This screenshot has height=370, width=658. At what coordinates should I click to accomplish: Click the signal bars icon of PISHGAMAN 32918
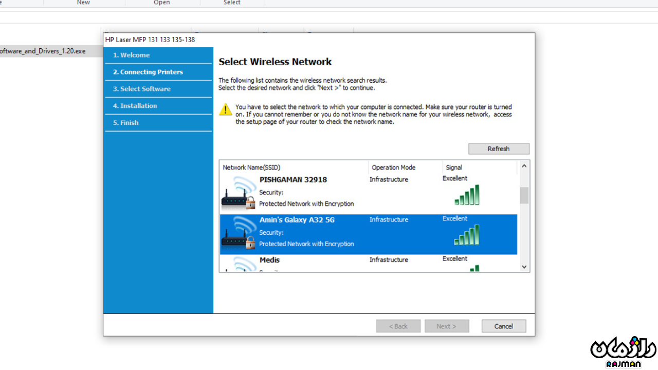click(467, 195)
